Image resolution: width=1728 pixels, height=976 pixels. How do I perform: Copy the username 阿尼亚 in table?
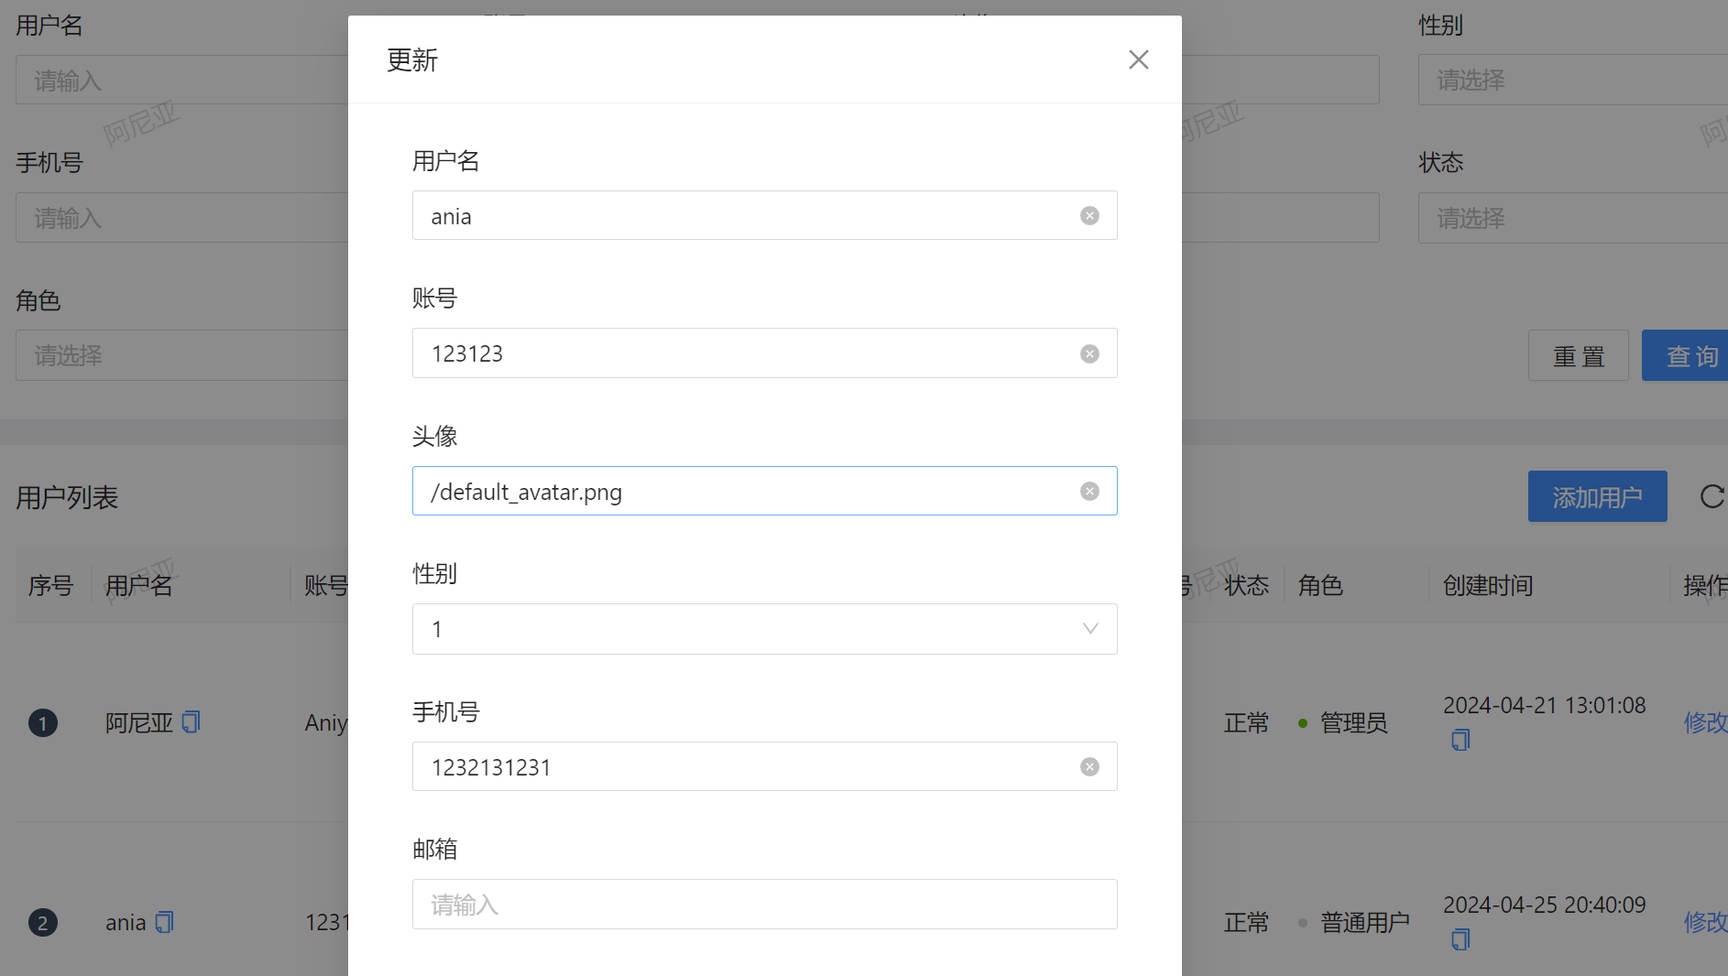[x=191, y=722]
